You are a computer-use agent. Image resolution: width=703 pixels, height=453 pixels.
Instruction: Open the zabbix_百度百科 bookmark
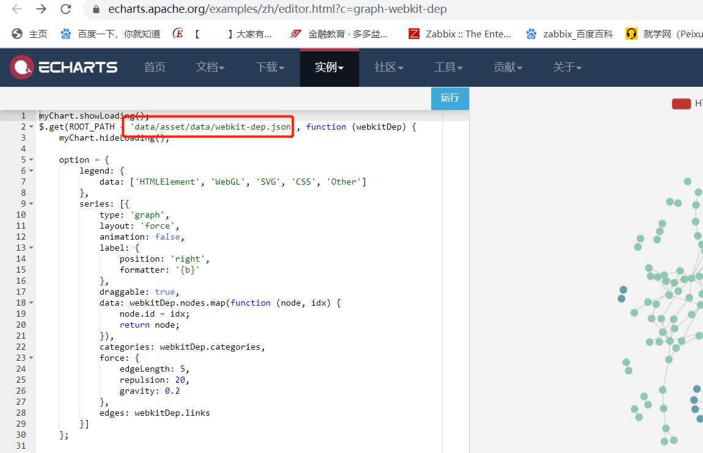click(x=569, y=34)
